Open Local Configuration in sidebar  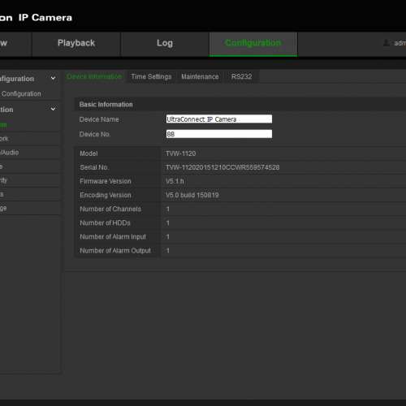[21, 94]
